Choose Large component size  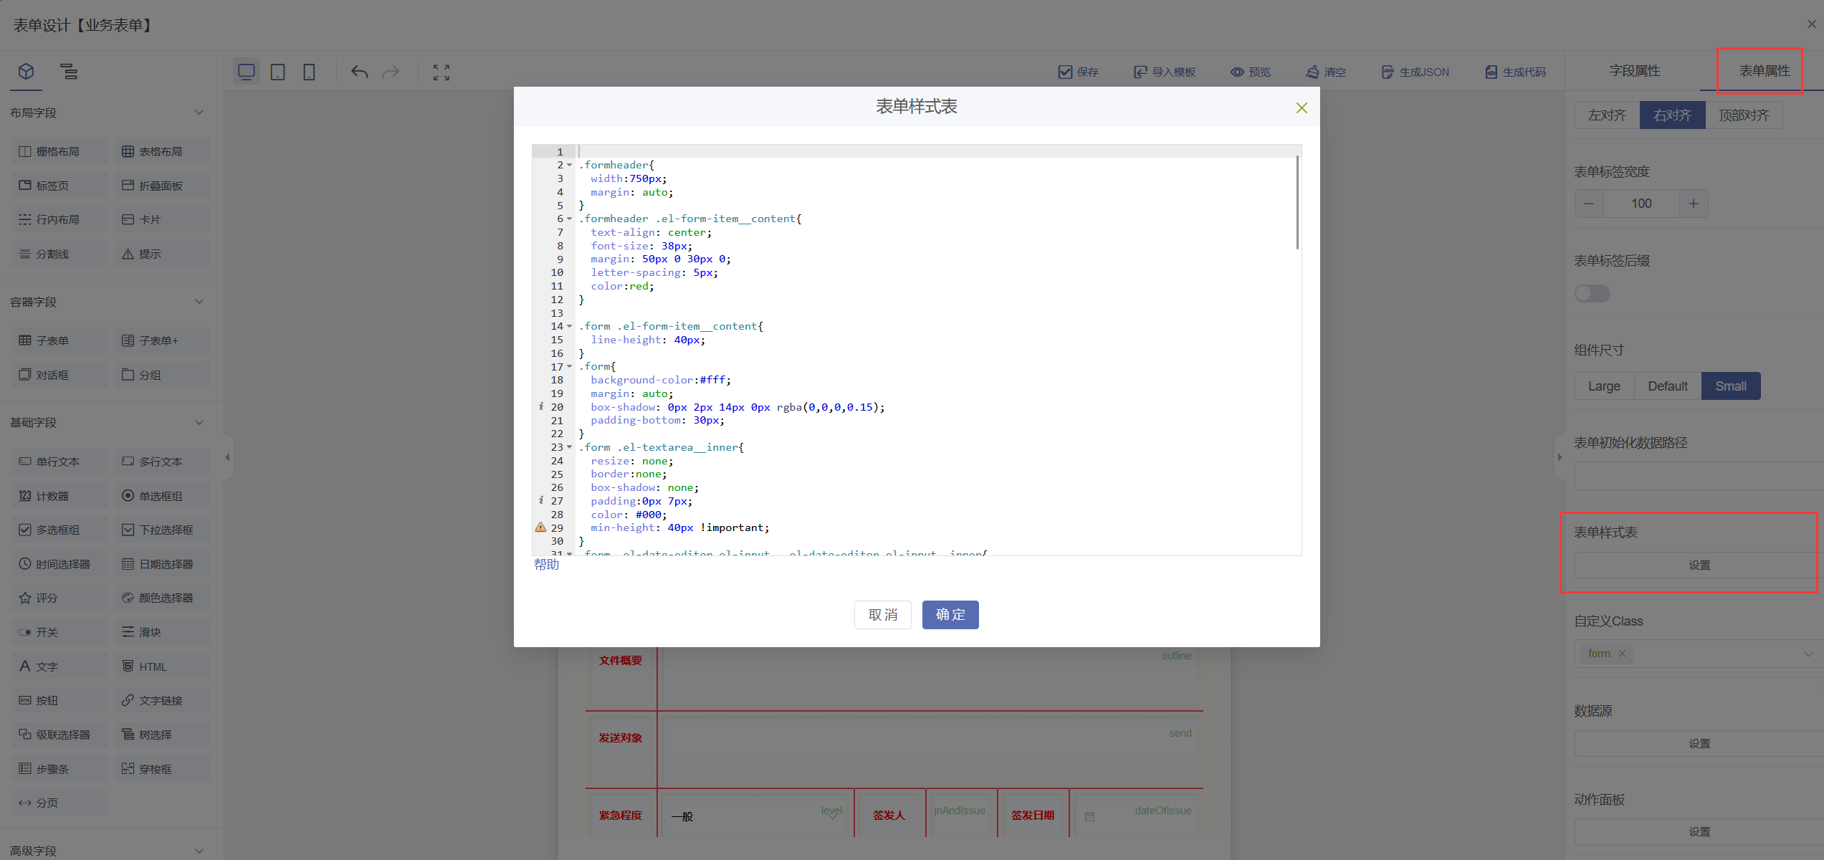(1604, 386)
